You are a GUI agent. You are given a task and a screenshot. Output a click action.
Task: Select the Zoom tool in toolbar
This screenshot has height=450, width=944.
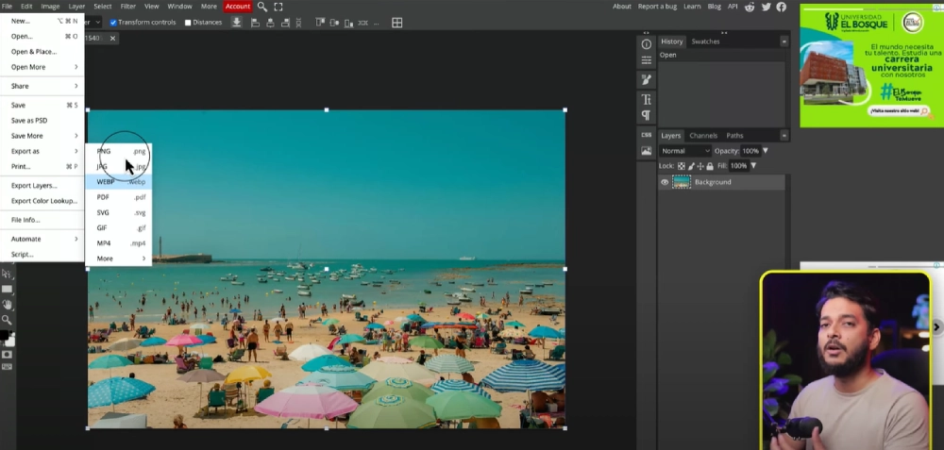coord(7,320)
